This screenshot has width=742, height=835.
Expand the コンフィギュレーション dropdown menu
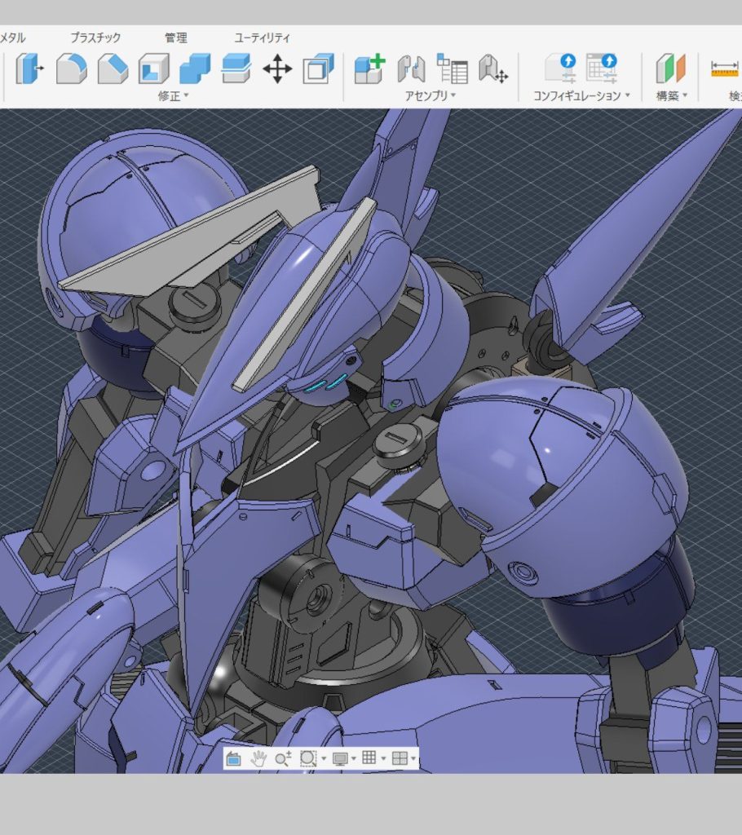581,96
